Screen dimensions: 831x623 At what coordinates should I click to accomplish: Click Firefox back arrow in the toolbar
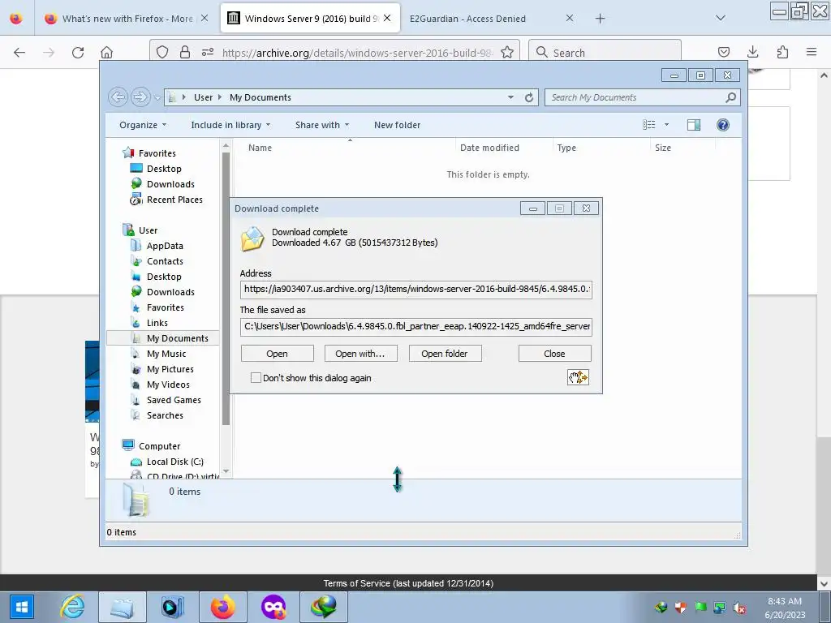[x=19, y=52]
